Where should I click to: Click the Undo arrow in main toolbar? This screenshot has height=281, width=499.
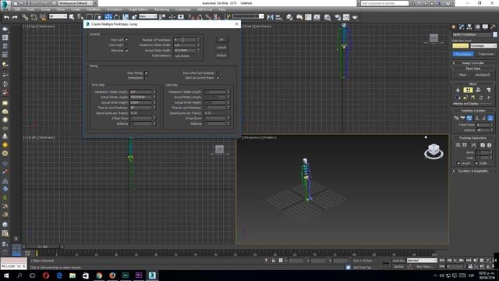(6, 17)
